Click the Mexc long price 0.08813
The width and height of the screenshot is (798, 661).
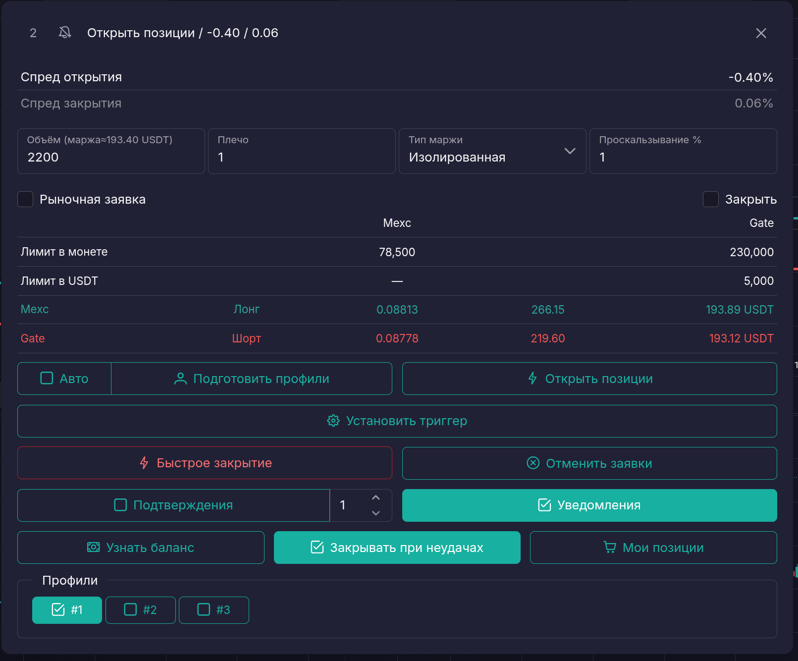397,310
